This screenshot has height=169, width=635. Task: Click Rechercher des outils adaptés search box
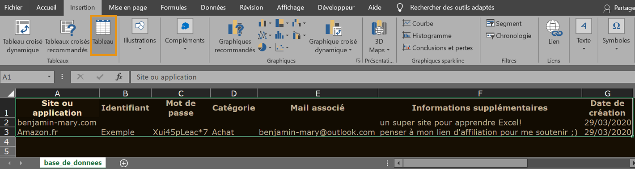point(446,7)
